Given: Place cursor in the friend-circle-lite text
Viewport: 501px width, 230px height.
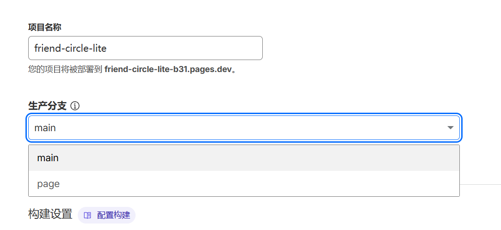Looking at the screenshot, I should click(x=70, y=48).
